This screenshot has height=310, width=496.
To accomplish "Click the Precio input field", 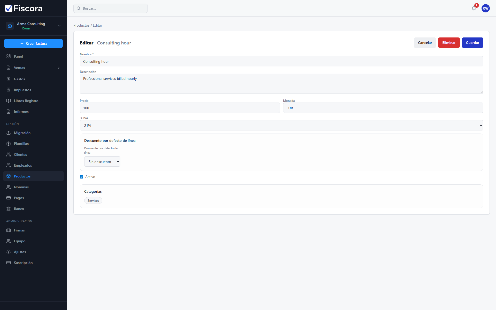I will tap(180, 108).
